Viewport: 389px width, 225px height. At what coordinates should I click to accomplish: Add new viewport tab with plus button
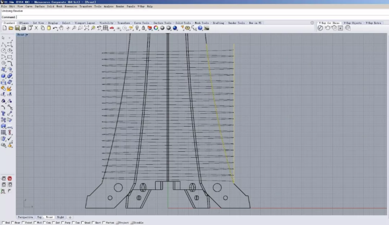click(70, 217)
